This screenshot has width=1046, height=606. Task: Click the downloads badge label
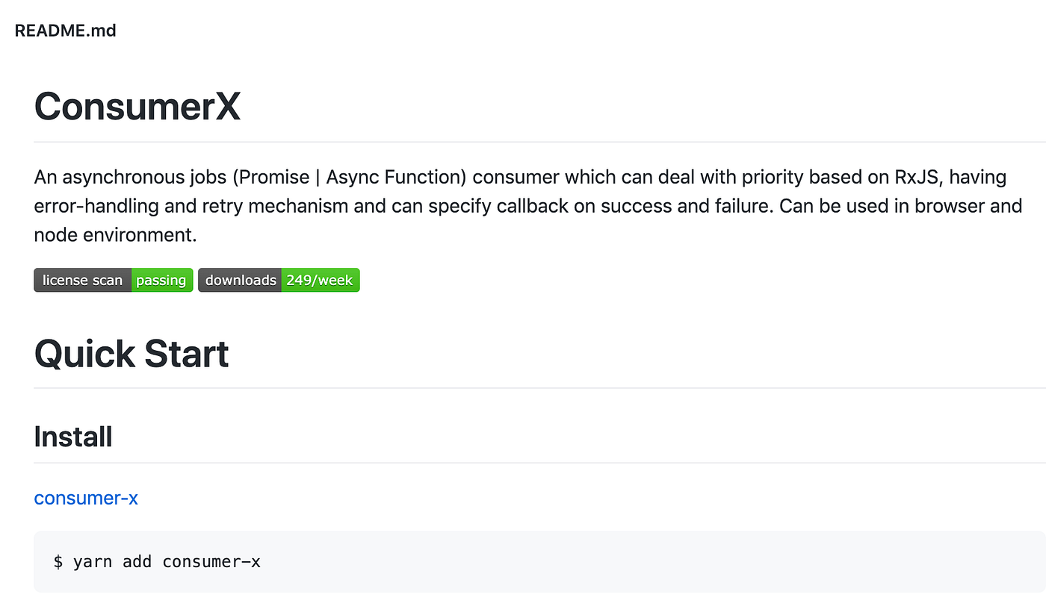point(240,281)
